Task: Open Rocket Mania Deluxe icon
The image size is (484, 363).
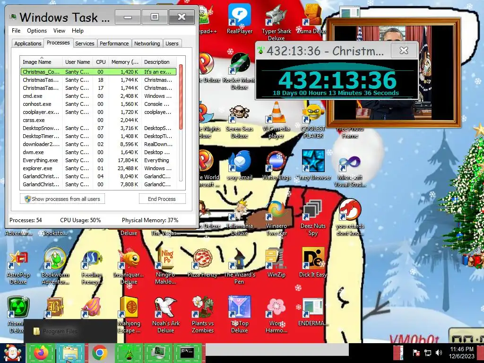Action: click(x=240, y=71)
